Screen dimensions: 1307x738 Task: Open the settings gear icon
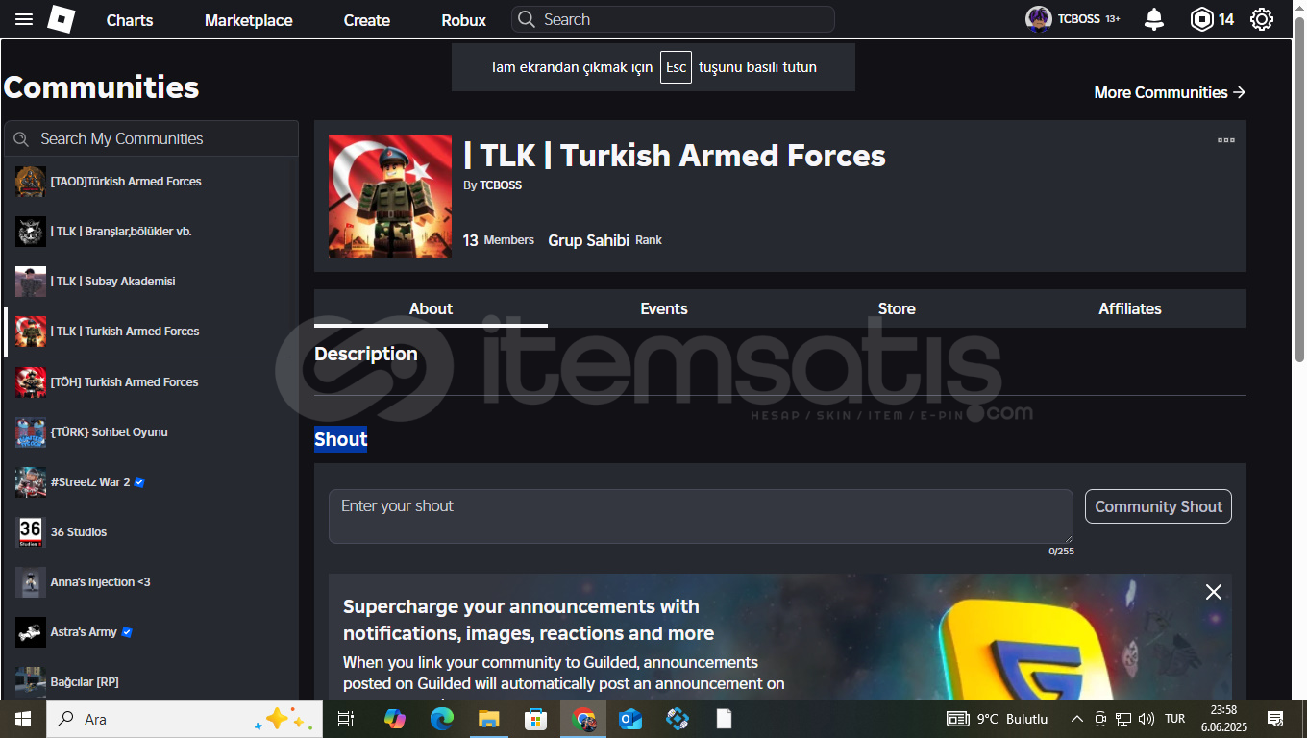click(1262, 19)
